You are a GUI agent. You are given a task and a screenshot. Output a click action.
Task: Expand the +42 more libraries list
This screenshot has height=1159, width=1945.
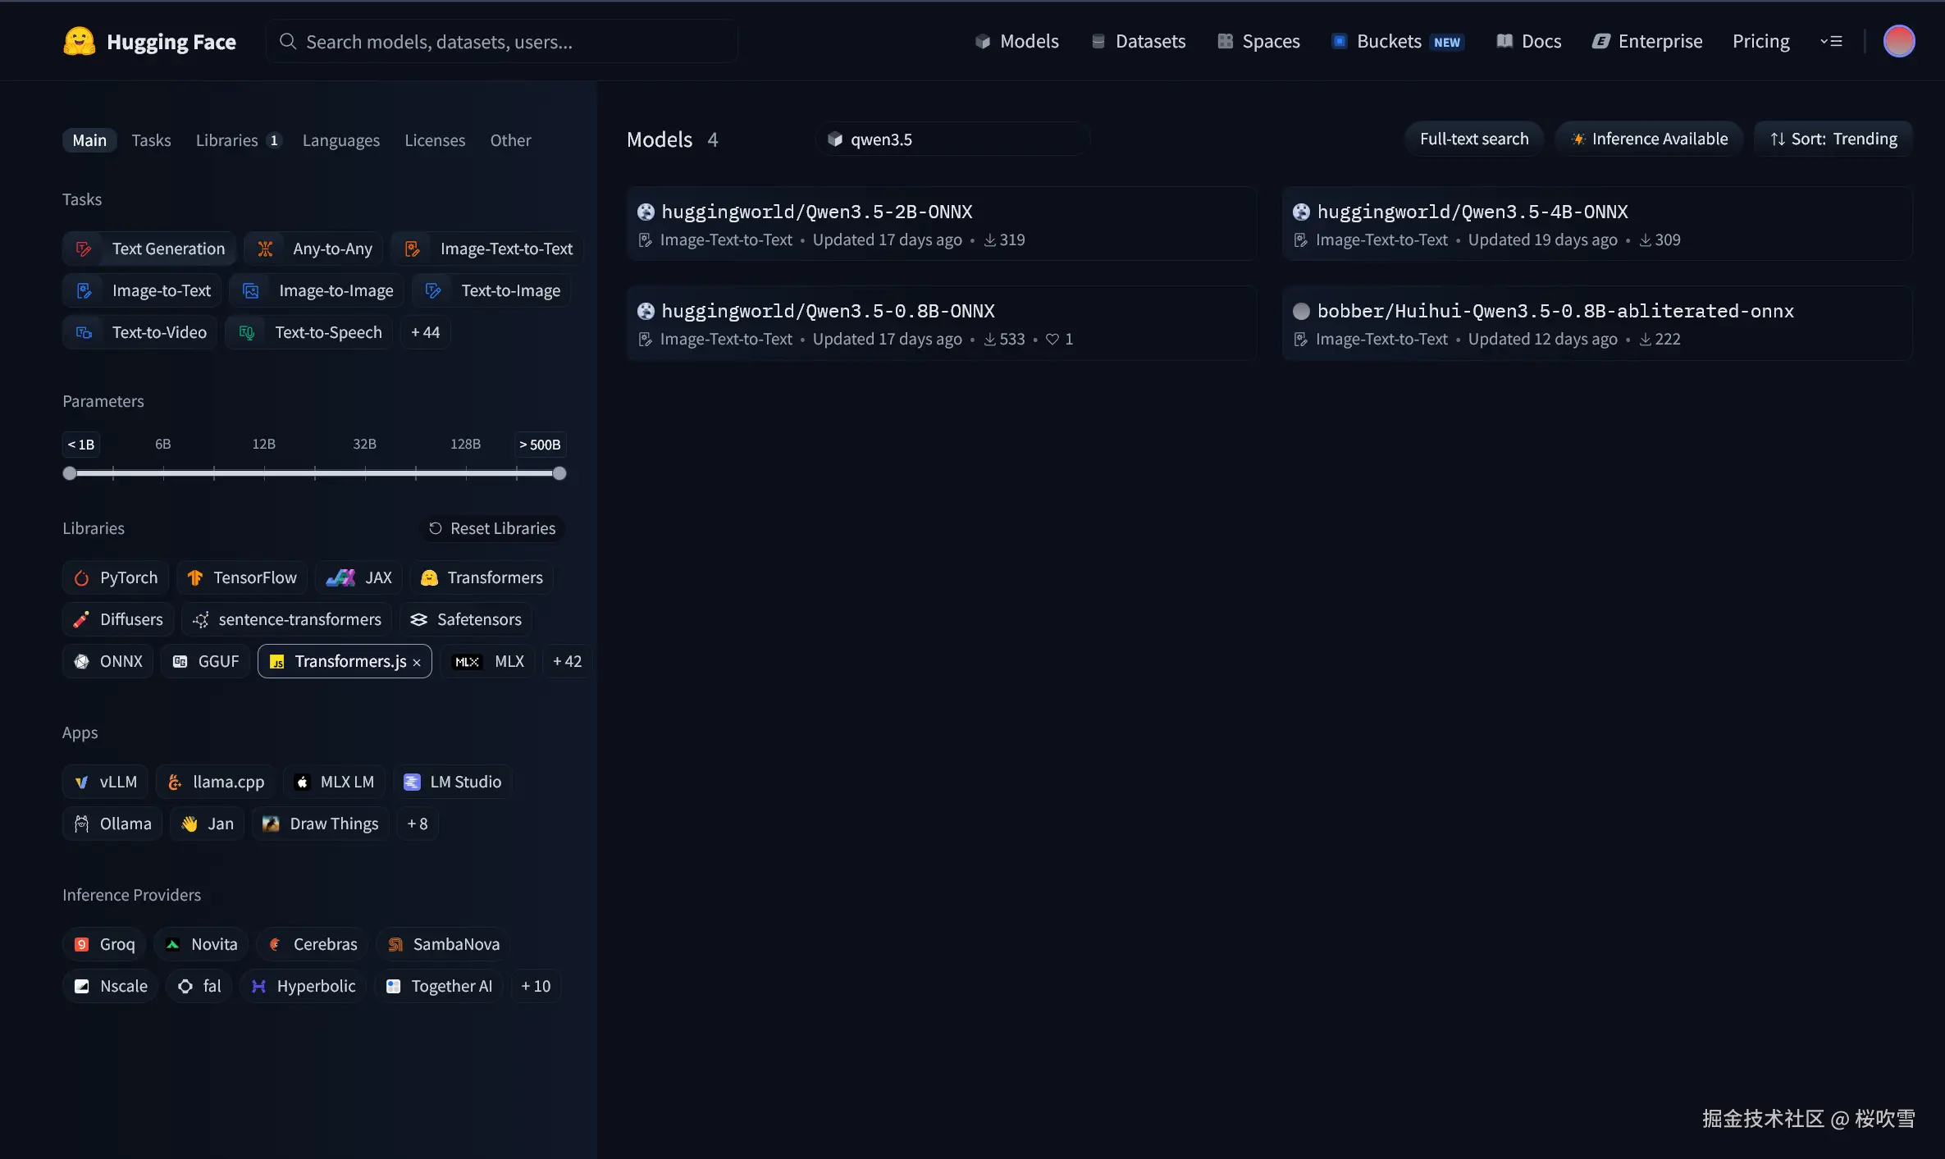[x=567, y=661]
